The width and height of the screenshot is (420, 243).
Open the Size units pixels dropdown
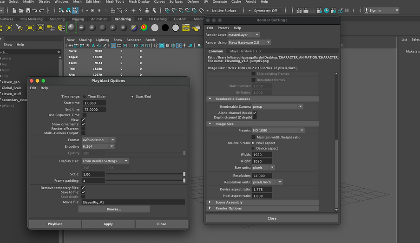click(263, 168)
